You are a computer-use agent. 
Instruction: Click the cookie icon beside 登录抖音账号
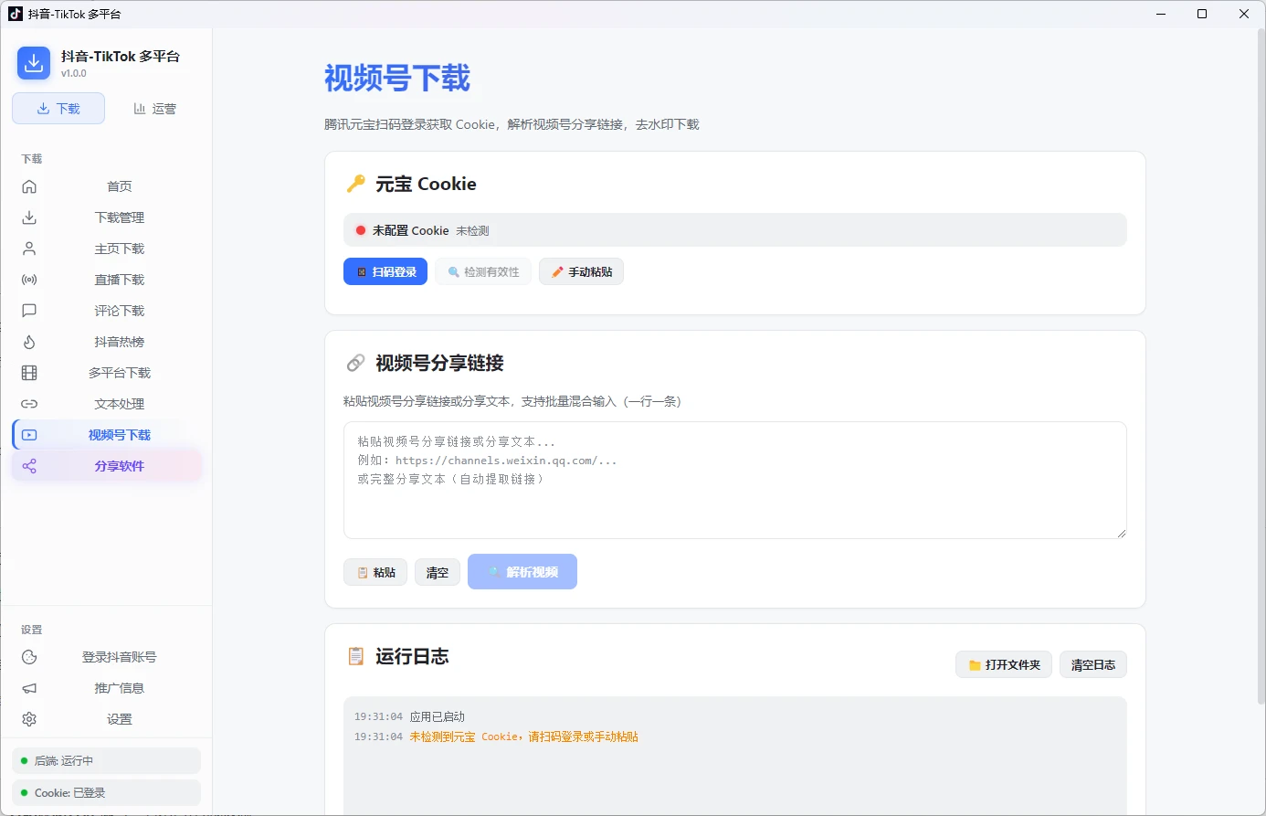[29, 657]
